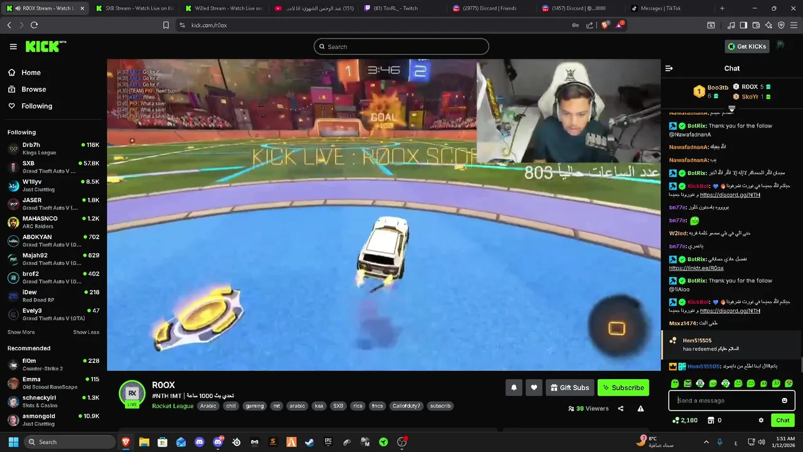Open the channel points shop icon

point(711,421)
